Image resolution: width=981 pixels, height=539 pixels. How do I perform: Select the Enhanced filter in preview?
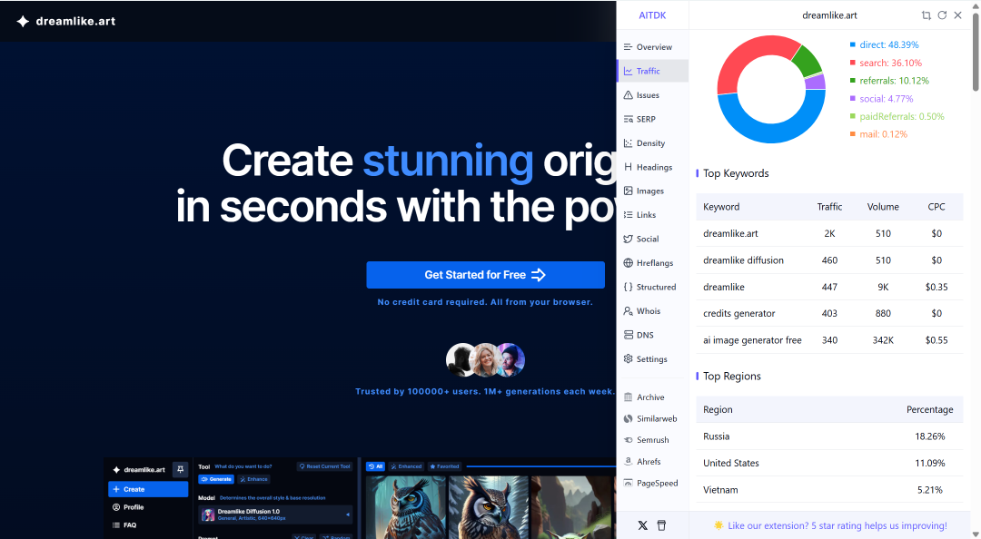[x=406, y=466]
